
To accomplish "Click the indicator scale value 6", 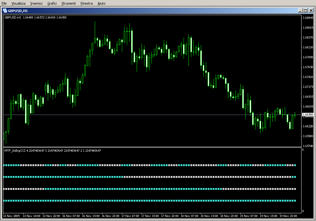I will click(x=303, y=150).
